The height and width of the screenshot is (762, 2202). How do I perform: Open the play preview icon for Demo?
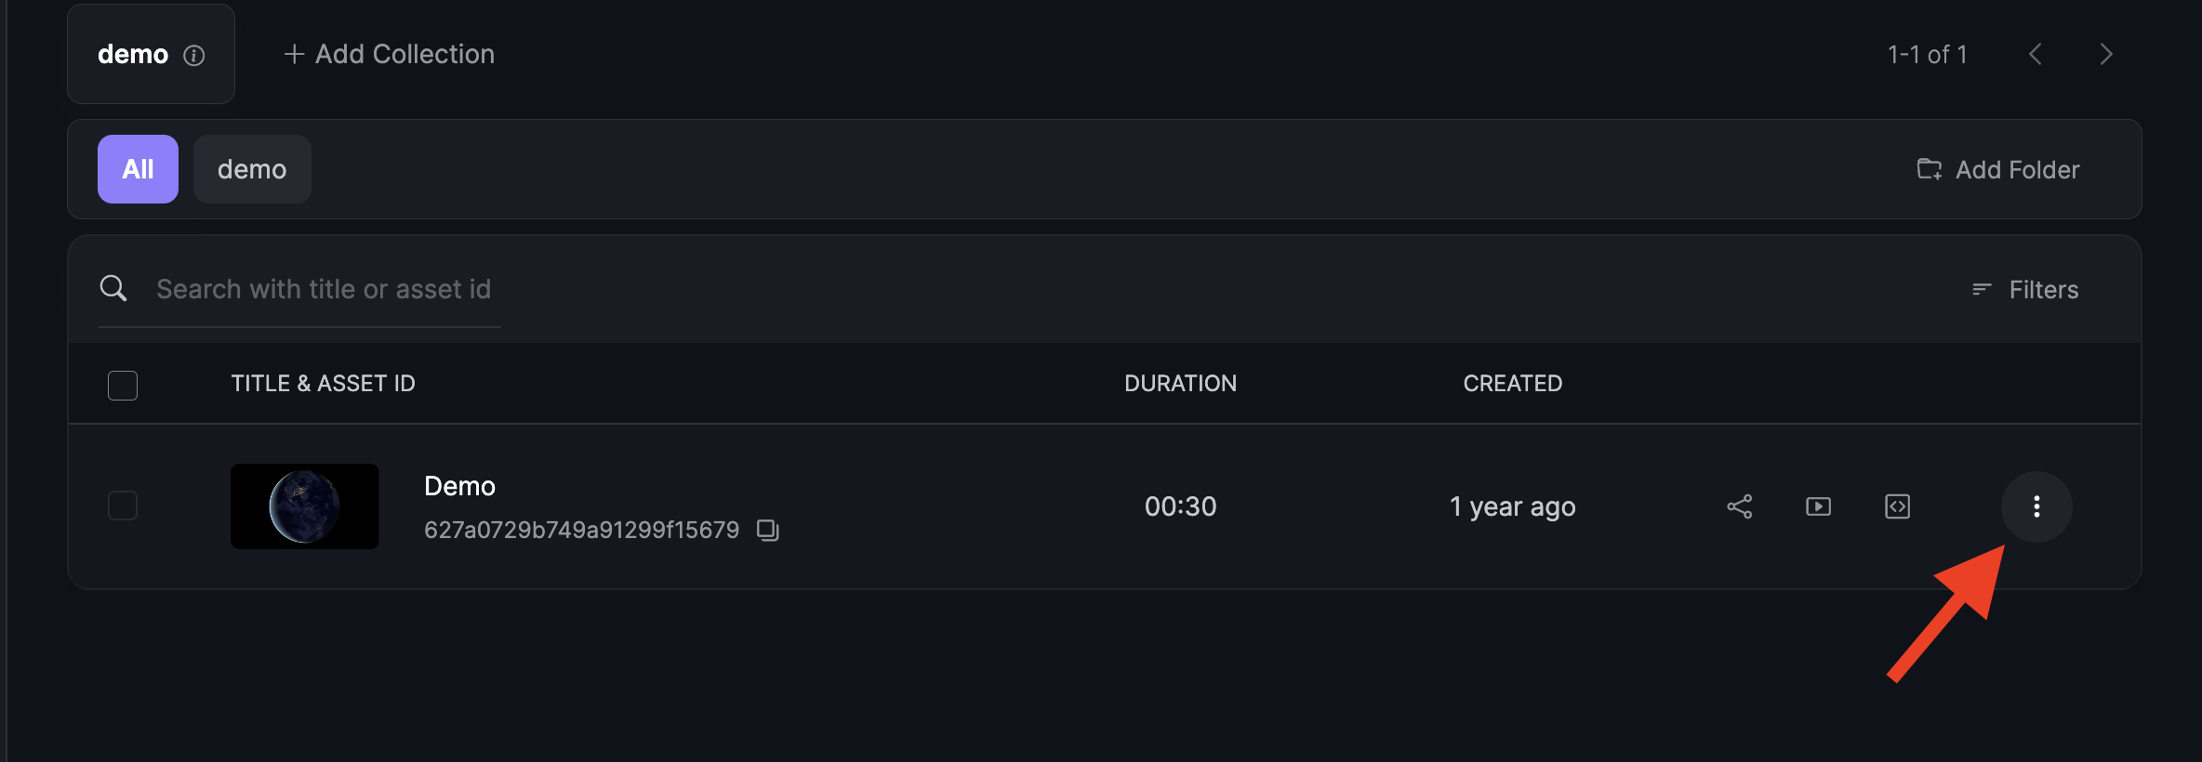(x=1818, y=506)
